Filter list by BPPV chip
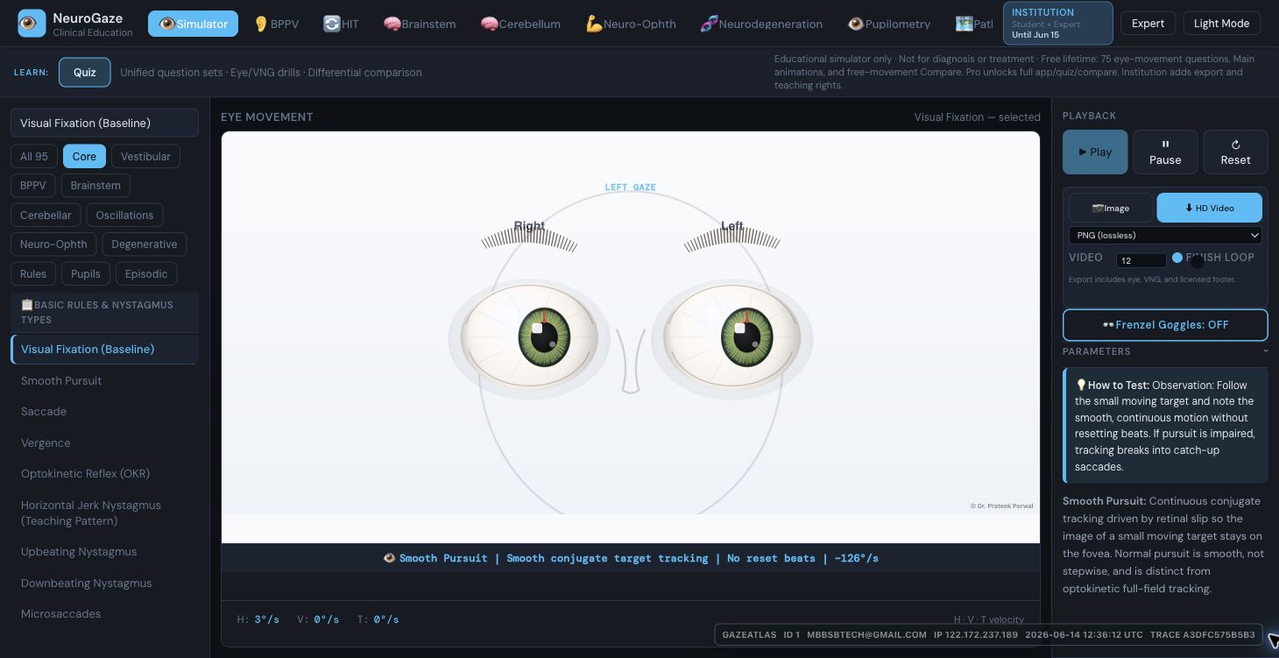 click(33, 186)
